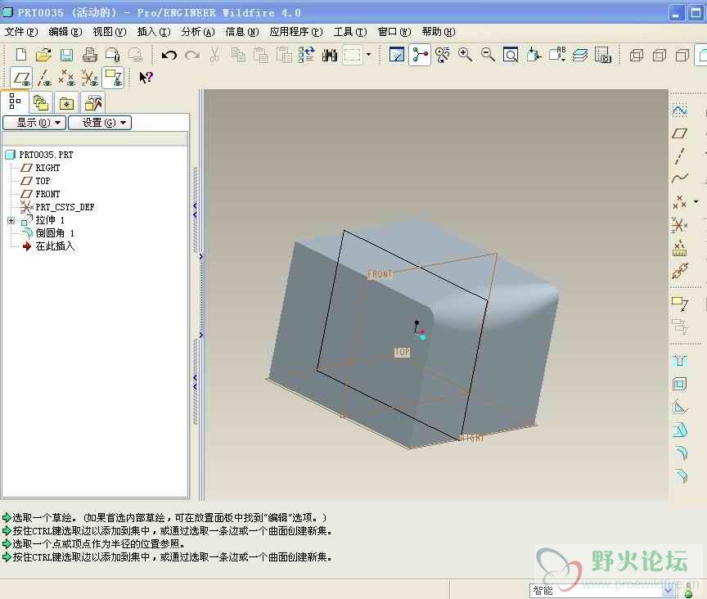Refit the model to screen

[x=511, y=55]
